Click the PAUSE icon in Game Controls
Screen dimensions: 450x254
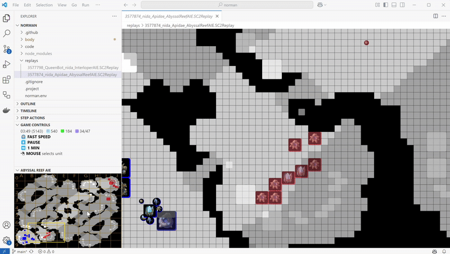tap(23, 142)
